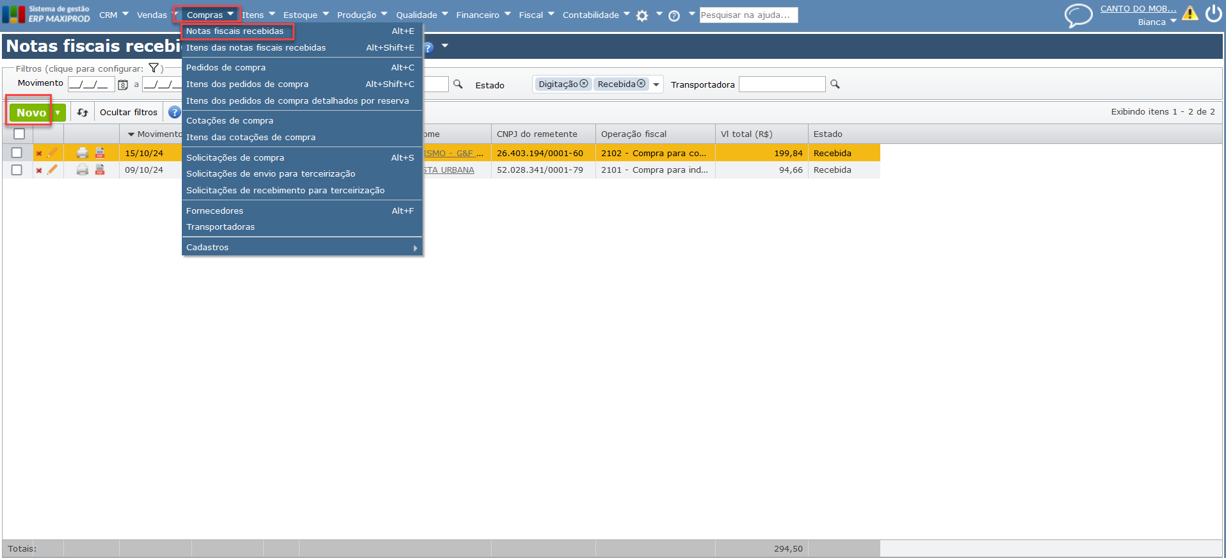Print the 09/10/24 invoice row

[83, 170]
